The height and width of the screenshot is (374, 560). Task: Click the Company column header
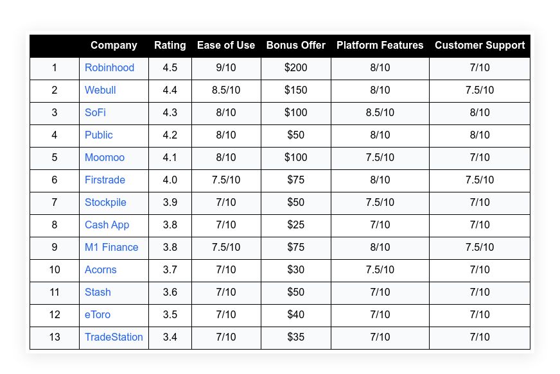coord(114,46)
